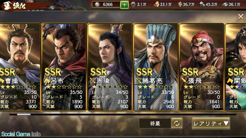Image resolution: width=246 pixels, height=138 pixels.
Task: Select the 呂布 SSR general card
Action: click(x=64, y=67)
